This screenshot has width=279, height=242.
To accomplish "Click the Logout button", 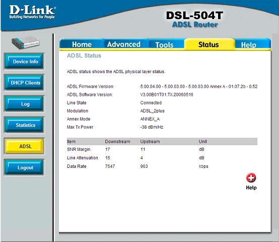I will point(24,167).
